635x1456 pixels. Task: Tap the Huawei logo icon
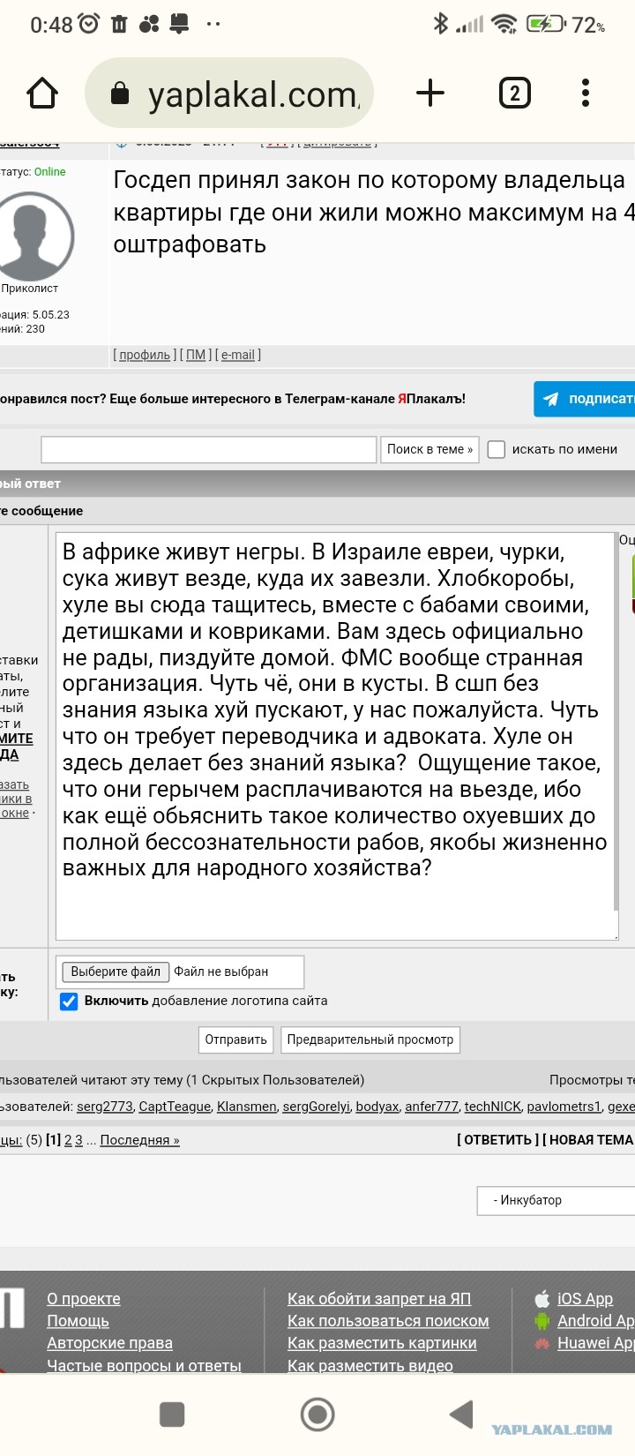coord(542,1343)
